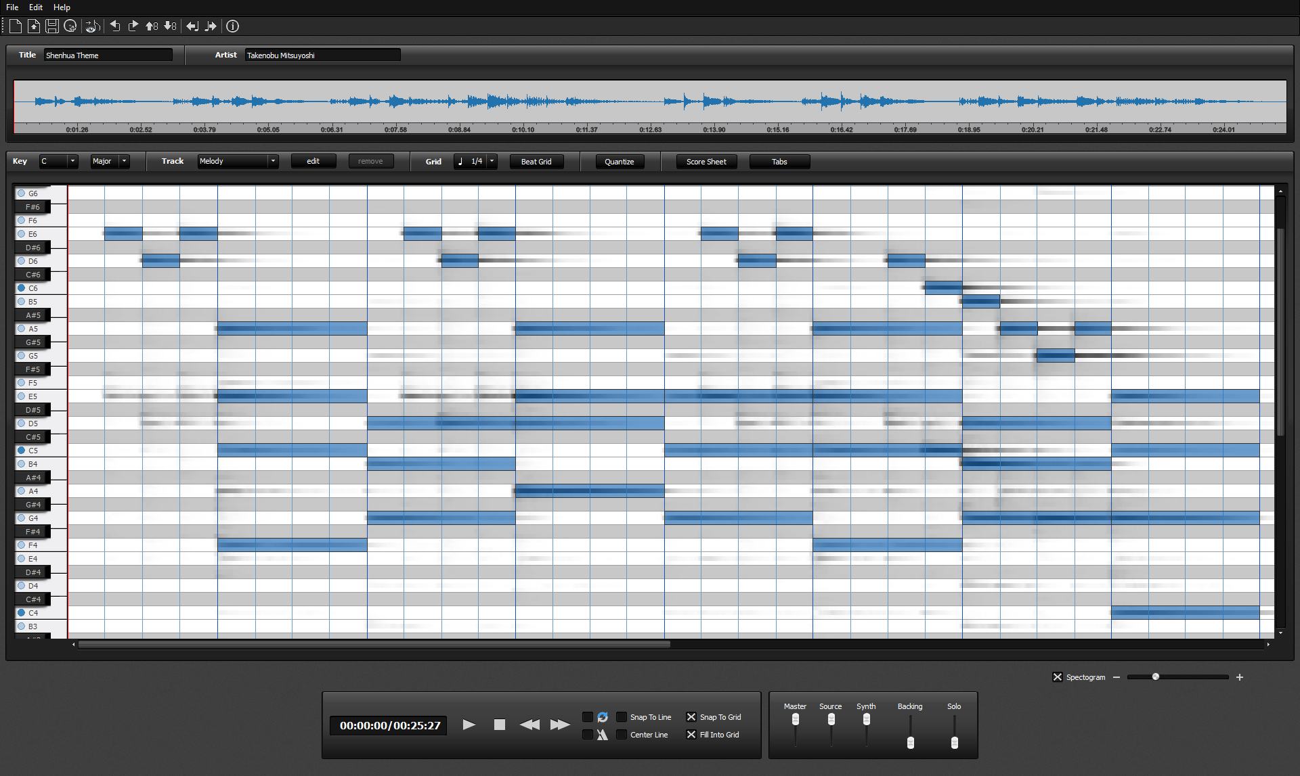This screenshot has height=776, width=1300.
Task: Open the info icon in the toolbar
Action: pyautogui.click(x=232, y=26)
